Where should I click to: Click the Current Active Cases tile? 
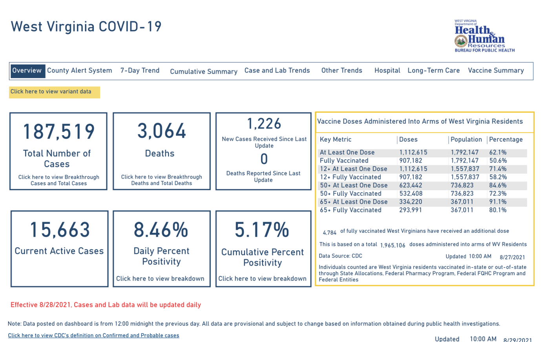(x=59, y=249)
